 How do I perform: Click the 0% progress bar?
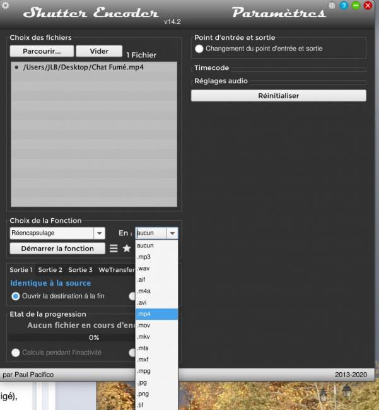(93, 337)
